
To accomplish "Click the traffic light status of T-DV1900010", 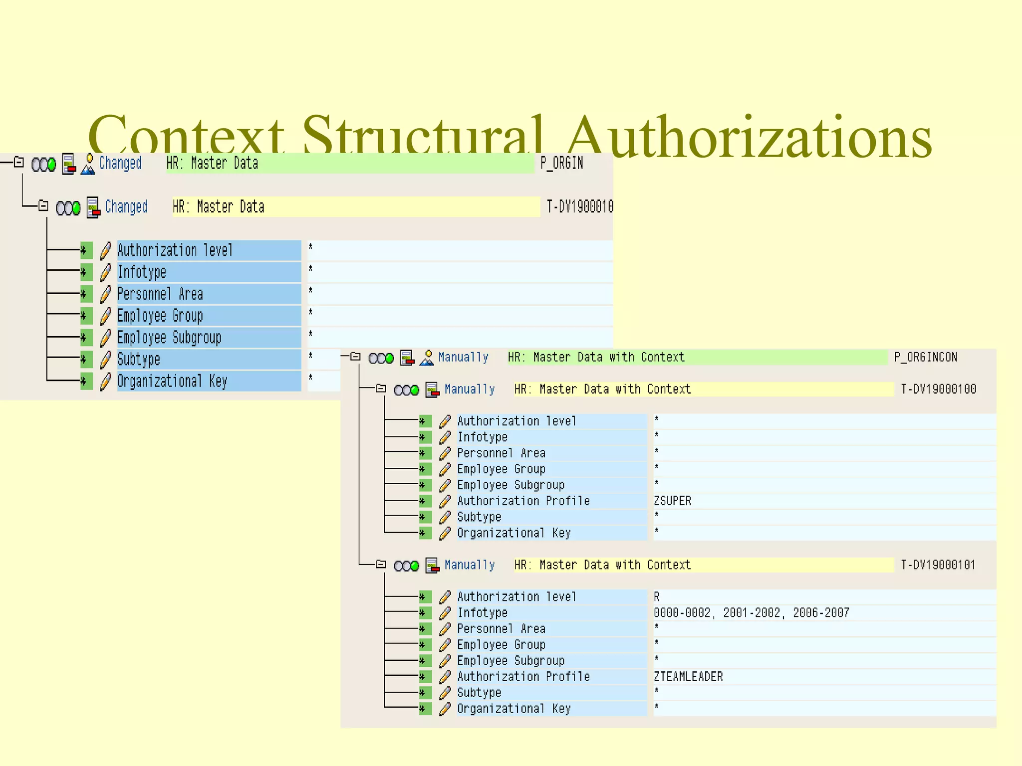I will point(68,208).
